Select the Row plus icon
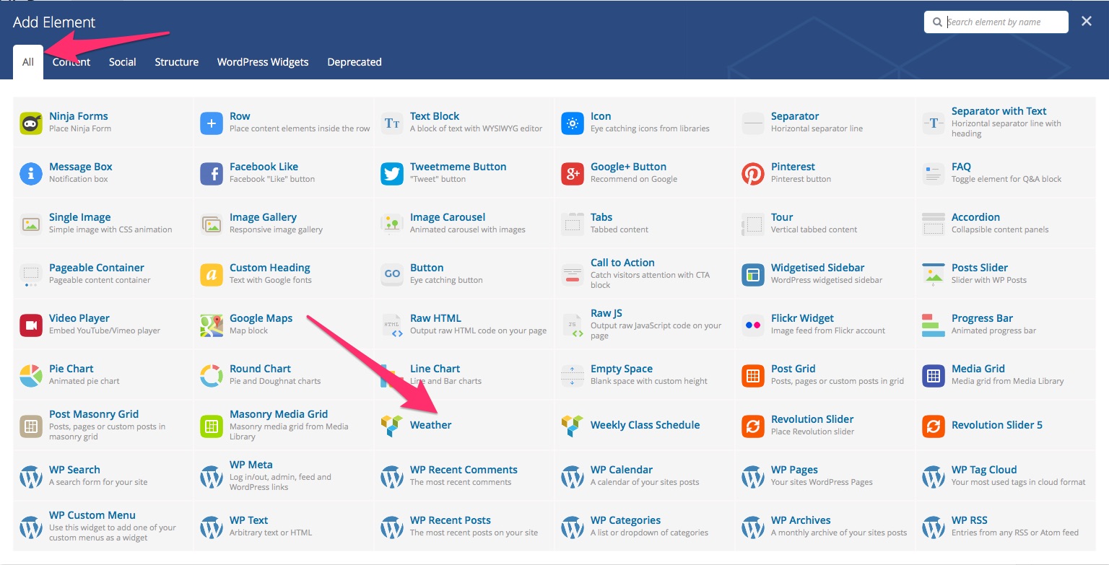The height and width of the screenshot is (565, 1109). [212, 123]
